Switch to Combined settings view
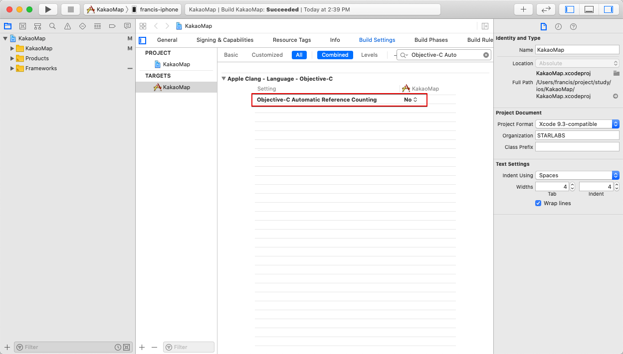Viewport: 623px width, 354px height. click(335, 55)
